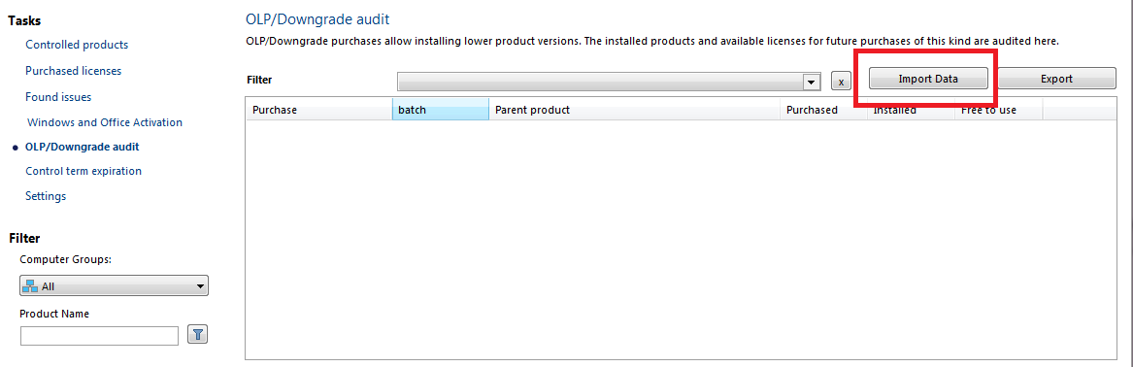This screenshot has height=367, width=1133.
Task: Open Control term expiration
Action: coord(83,171)
